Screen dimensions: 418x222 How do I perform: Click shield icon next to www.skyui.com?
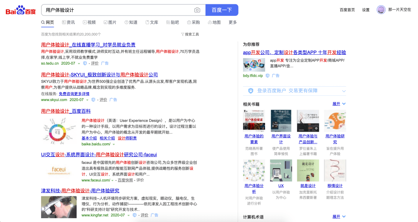[x=93, y=100]
